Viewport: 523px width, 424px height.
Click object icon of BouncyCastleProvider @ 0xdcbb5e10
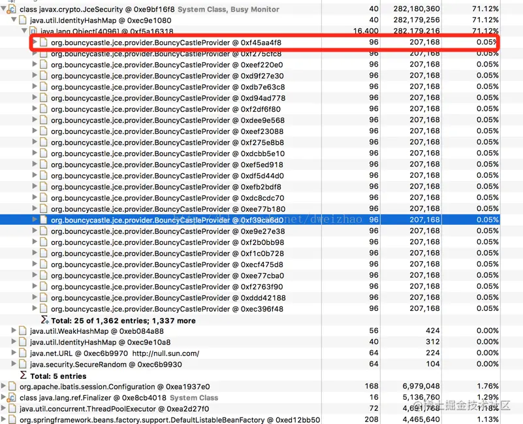[x=43, y=153]
